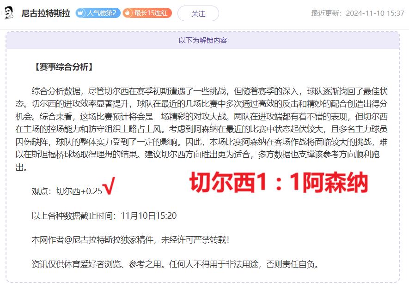
Task: Click the line 以上各种数据截止时间：11月10日15:20
Action: (x=104, y=216)
